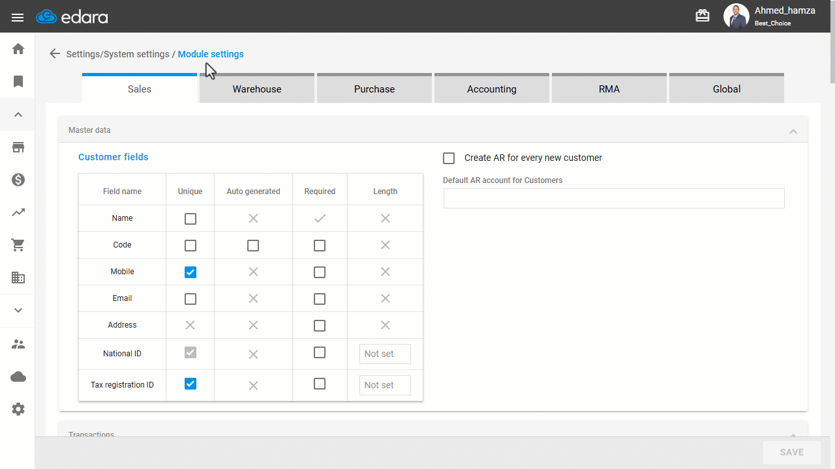The height and width of the screenshot is (469, 835).
Task: Open the hamburger menu icon
Action: coord(18,17)
